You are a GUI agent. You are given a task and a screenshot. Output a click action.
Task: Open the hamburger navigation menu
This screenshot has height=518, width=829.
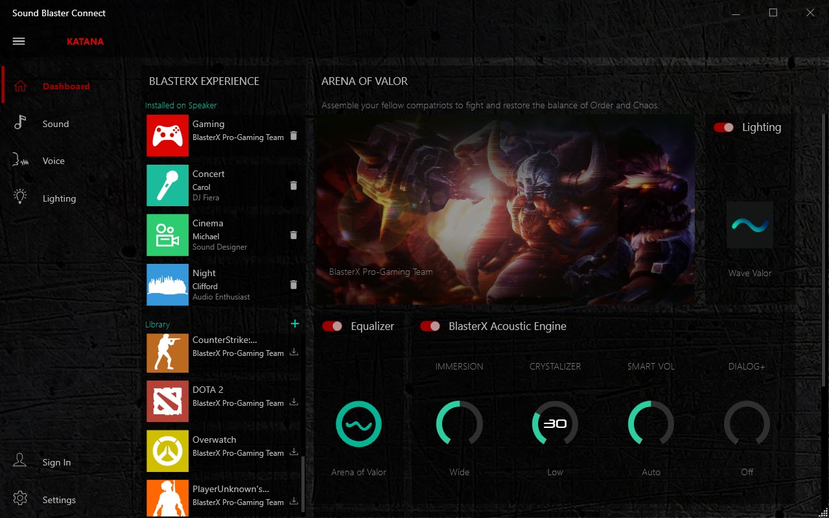pos(19,41)
